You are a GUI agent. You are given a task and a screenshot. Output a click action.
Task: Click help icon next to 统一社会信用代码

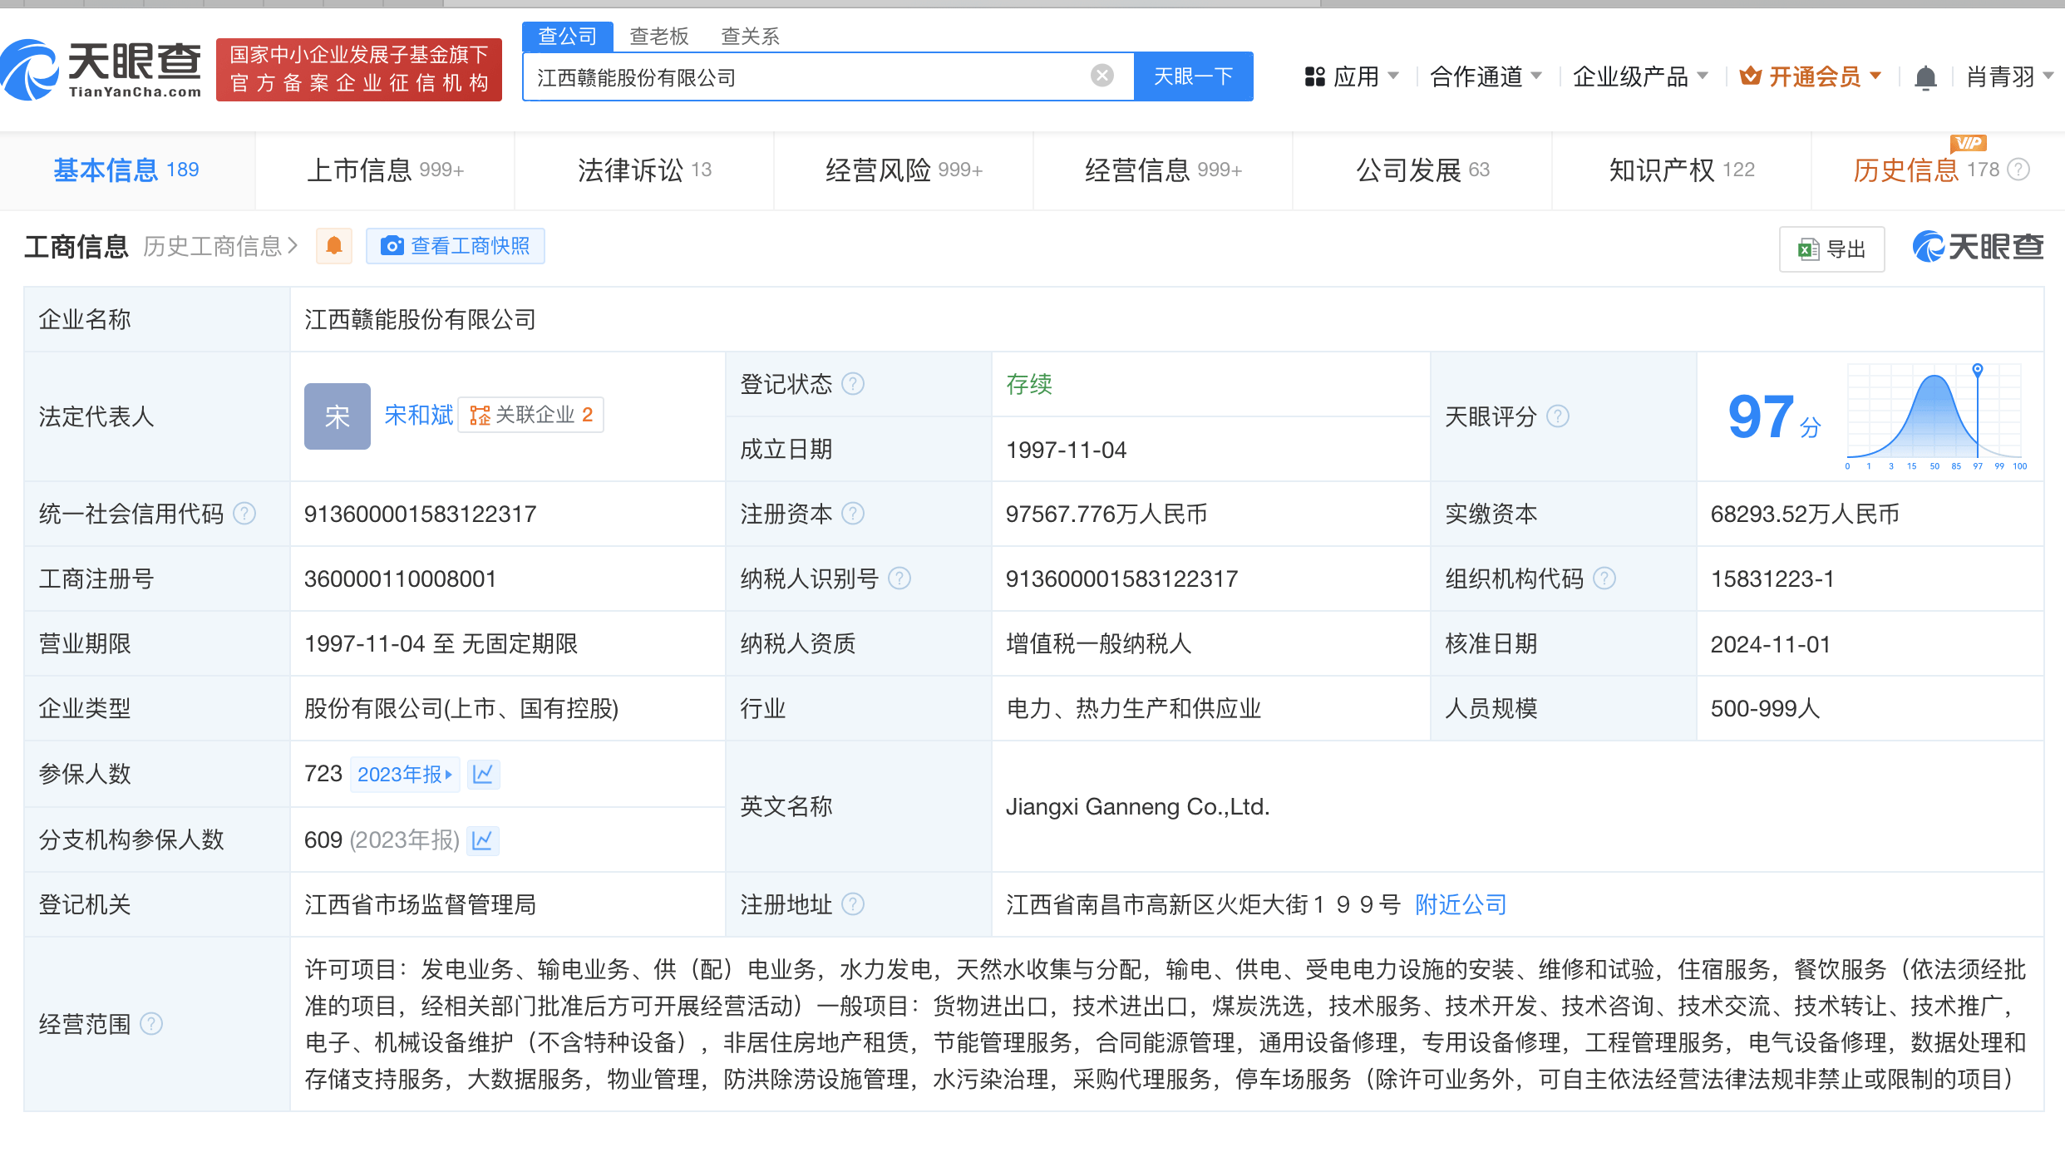(x=244, y=514)
